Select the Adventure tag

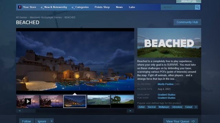click(x=177, y=107)
